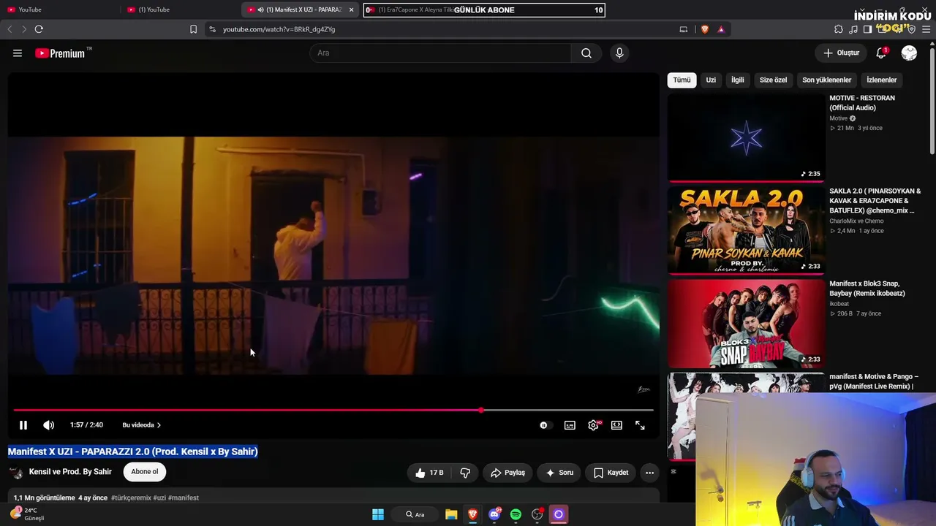The width and height of the screenshot is (936, 526).
Task: Switch the player to theater mode
Action: [x=616, y=425]
